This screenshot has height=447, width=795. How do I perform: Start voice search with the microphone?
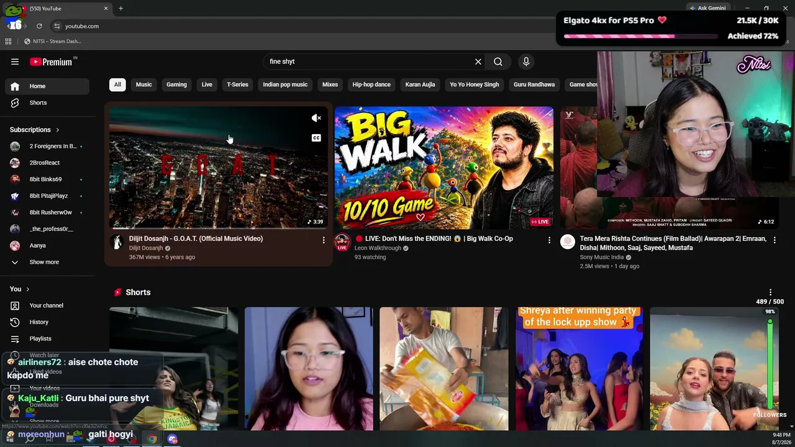526,61
